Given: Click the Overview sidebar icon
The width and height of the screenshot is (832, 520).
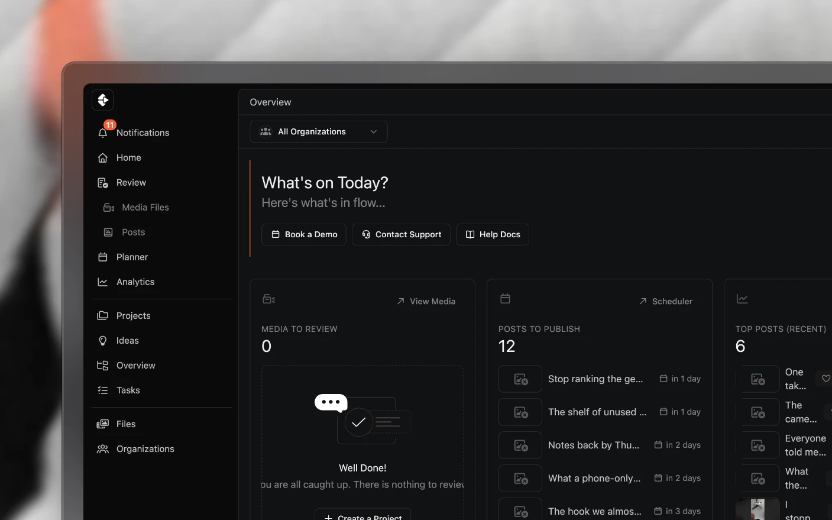Looking at the screenshot, I should click(x=103, y=366).
